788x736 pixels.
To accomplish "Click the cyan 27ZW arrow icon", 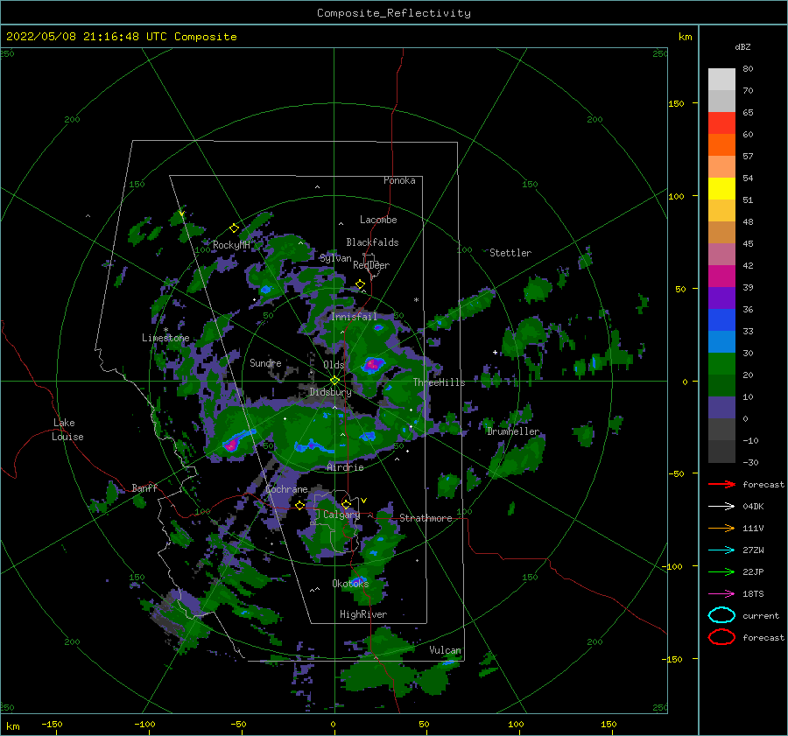I will 721,550.
